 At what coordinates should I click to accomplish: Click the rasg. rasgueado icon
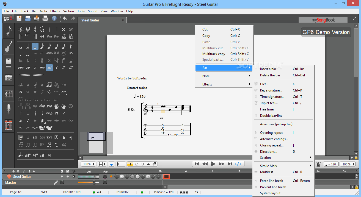coord(49,113)
